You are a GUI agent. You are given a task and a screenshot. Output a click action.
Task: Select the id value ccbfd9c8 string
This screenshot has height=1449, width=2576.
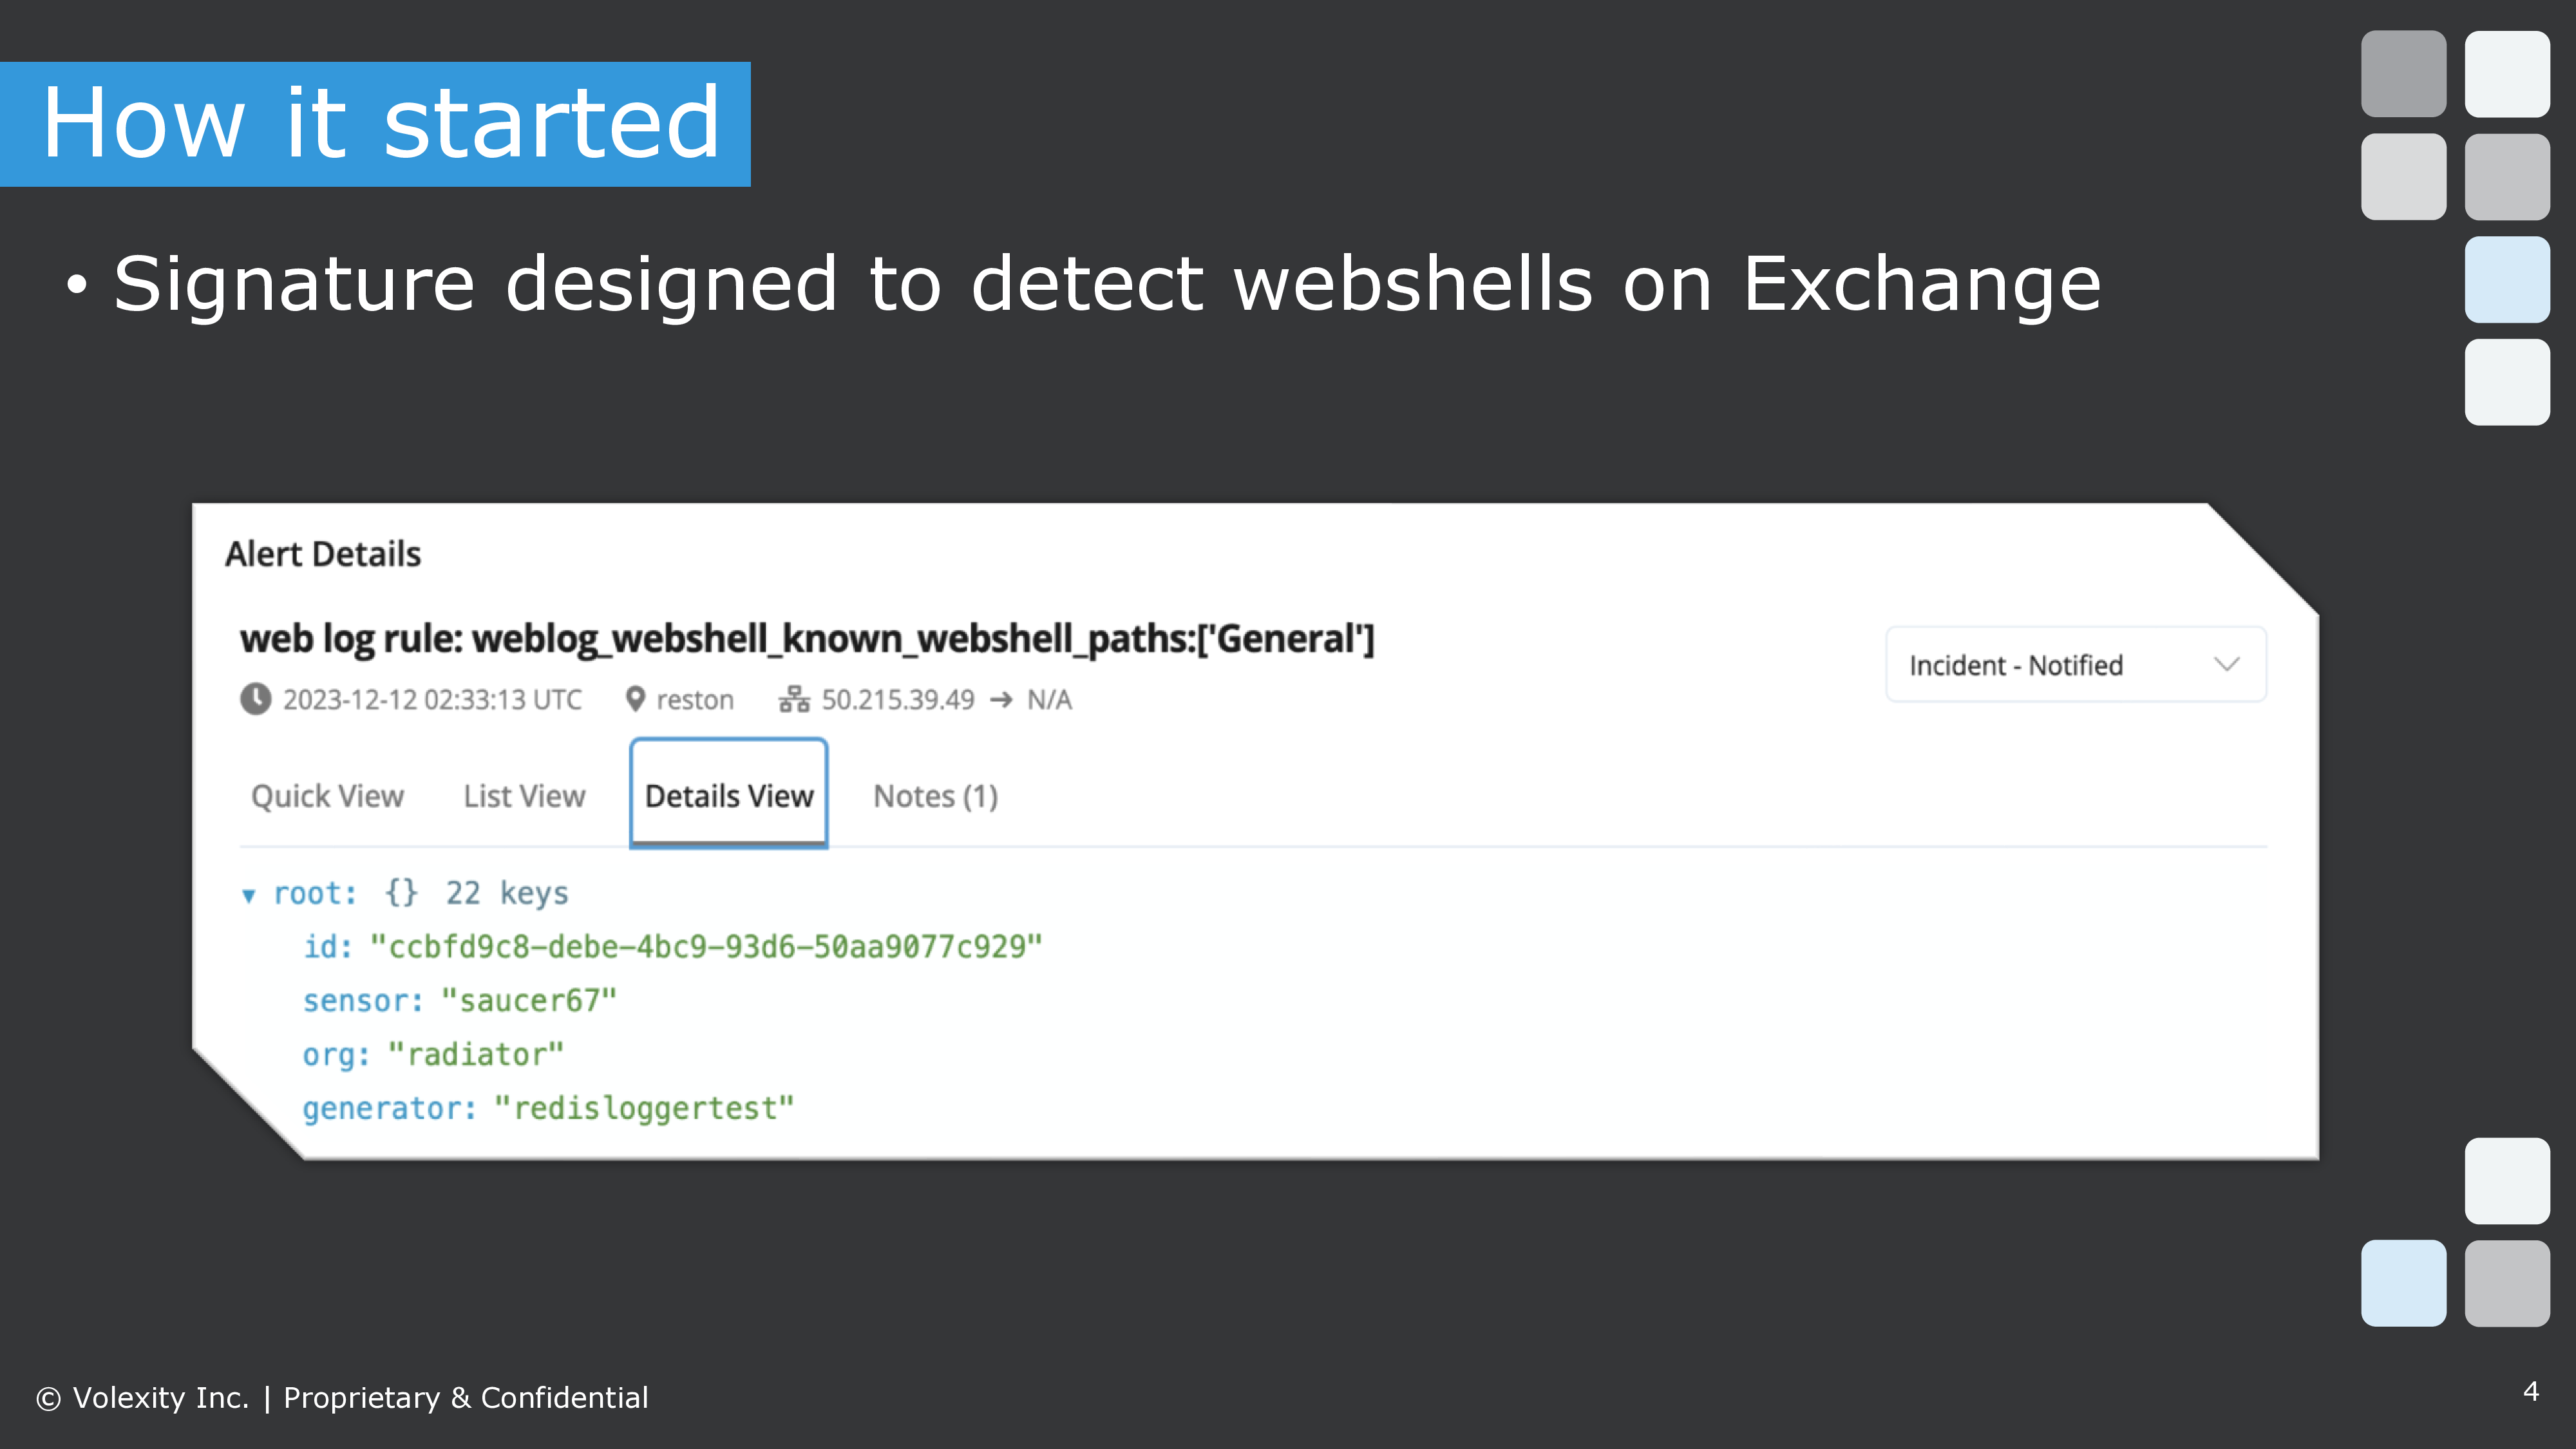pos(706,946)
